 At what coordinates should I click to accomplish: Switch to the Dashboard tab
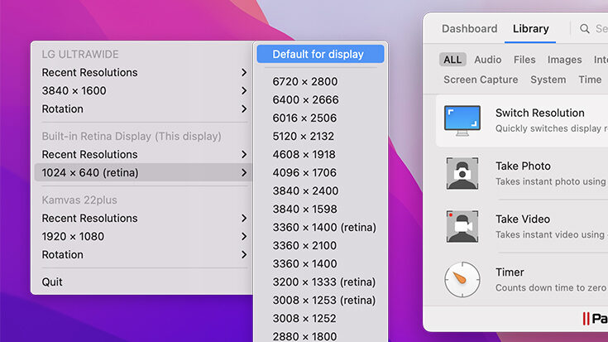pyautogui.click(x=469, y=29)
